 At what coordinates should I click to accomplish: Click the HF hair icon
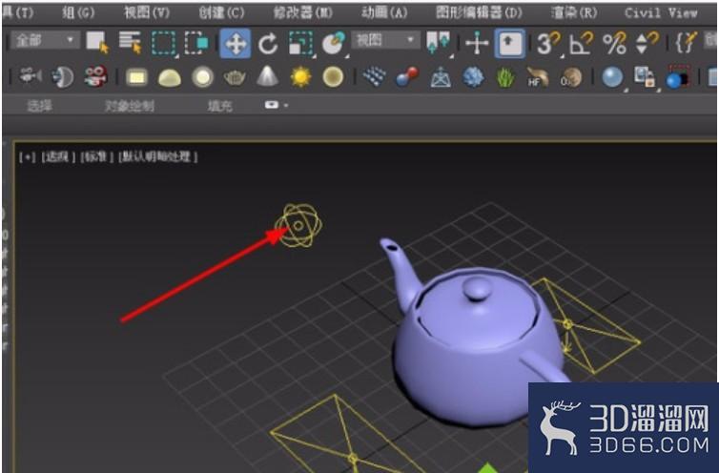[538, 77]
